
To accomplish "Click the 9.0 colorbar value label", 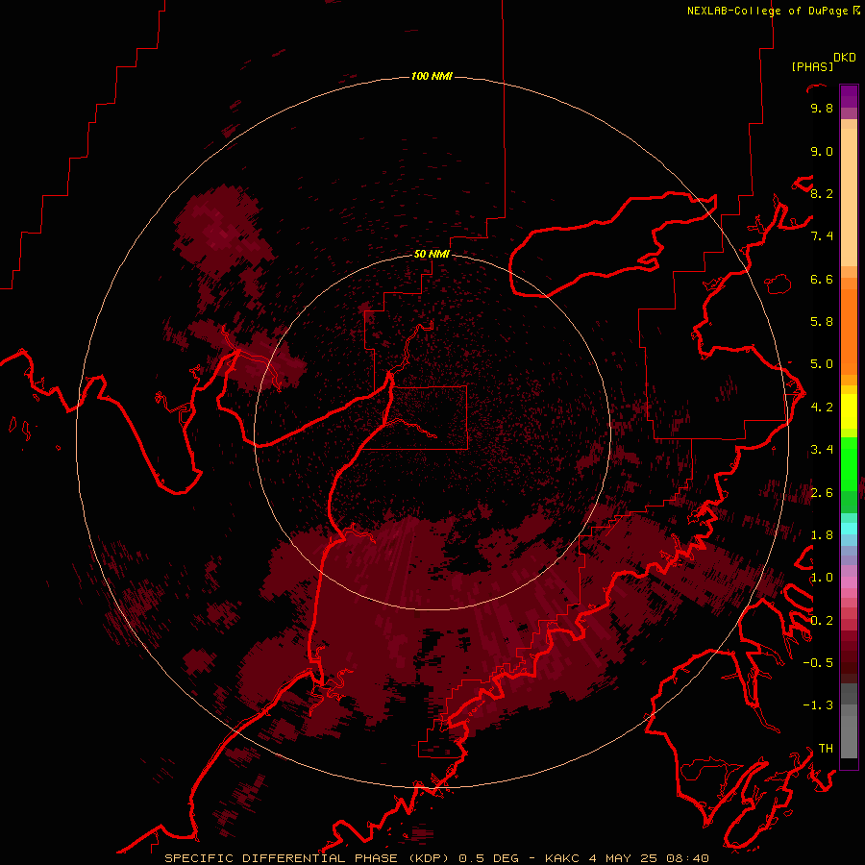I will point(822,151).
